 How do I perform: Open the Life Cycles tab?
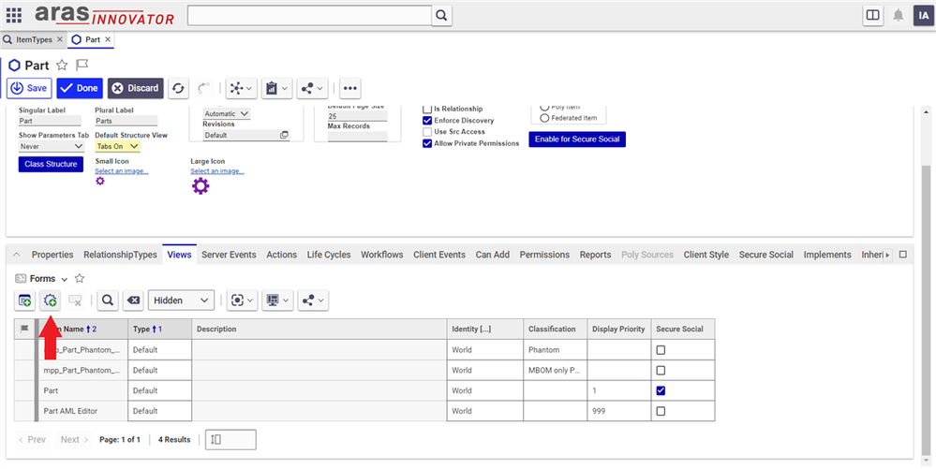[x=328, y=255]
